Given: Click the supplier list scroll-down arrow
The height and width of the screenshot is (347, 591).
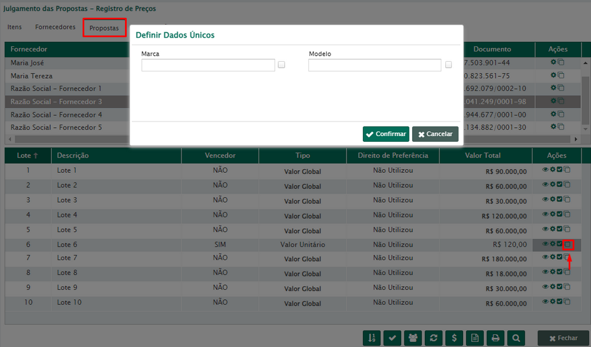Looking at the screenshot, I should (x=585, y=129).
